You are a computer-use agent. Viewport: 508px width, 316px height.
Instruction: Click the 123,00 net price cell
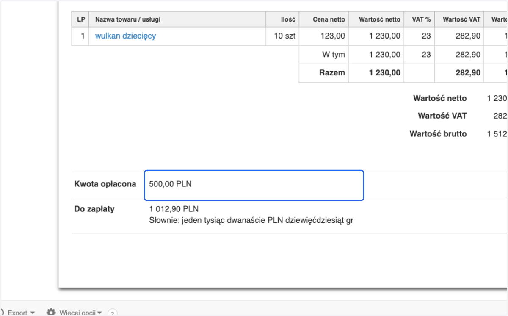tap(333, 36)
